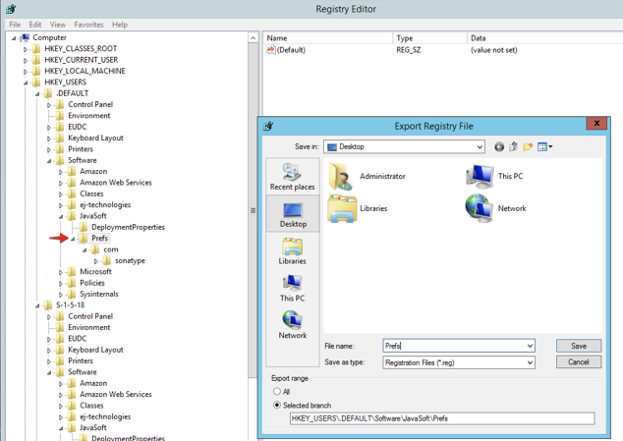Open the View Menu icon in the dialog
The height and width of the screenshot is (441, 623).
click(x=543, y=147)
